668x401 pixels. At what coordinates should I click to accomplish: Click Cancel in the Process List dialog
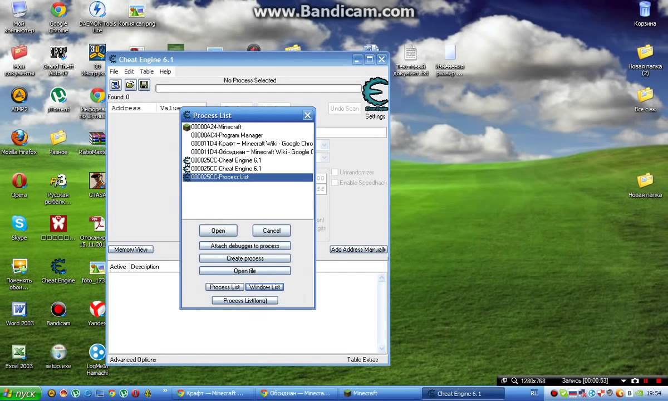(272, 231)
